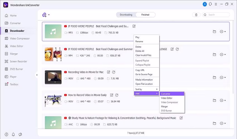Click thumbnail of the 426*240 MP4 video
Screen dimensions: 237x139
click(x=53, y=54)
